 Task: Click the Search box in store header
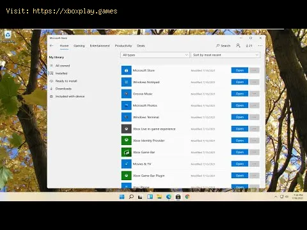point(223,45)
